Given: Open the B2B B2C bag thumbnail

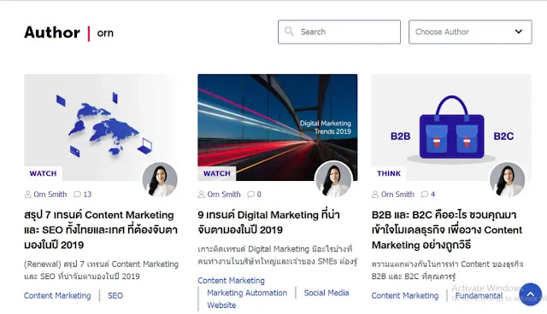Looking at the screenshot, I should 451,127.
